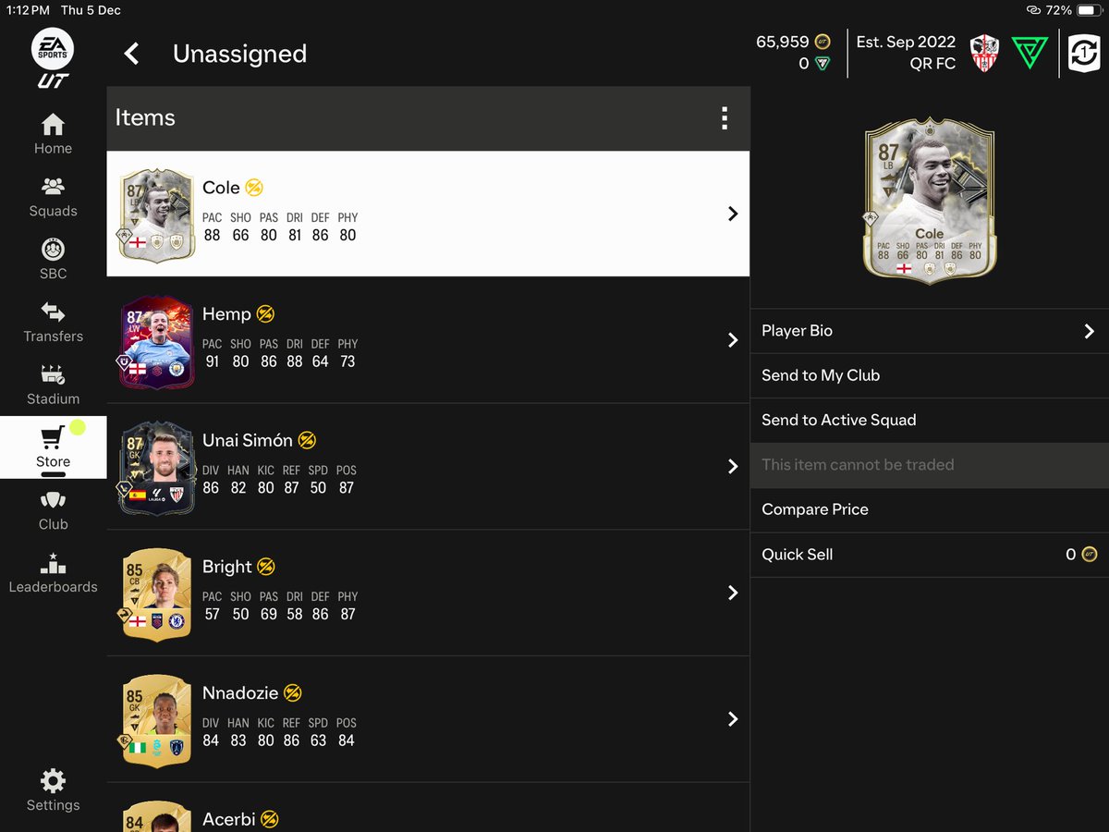Open the Store section
Screen dimensions: 1109x832
pos(53,447)
